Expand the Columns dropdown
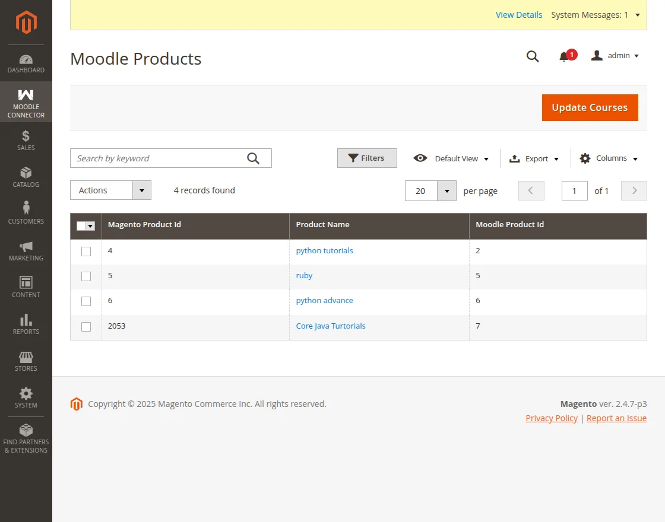Viewport: 665px width, 522px height. tap(609, 158)
